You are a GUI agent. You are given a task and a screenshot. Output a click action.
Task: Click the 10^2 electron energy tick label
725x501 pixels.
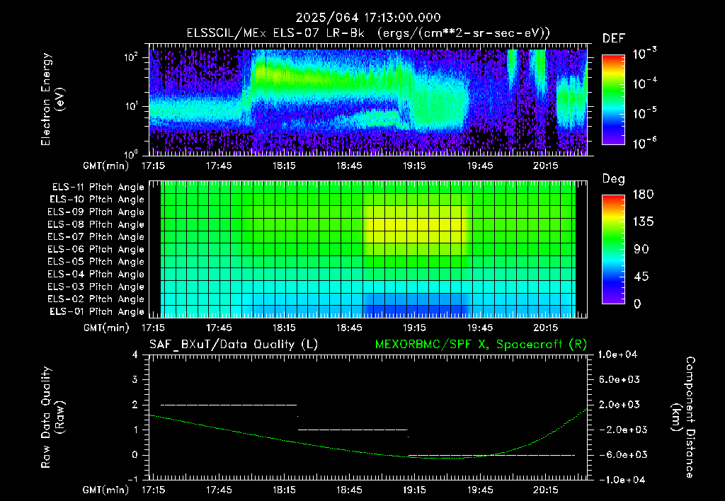(132, 58)
